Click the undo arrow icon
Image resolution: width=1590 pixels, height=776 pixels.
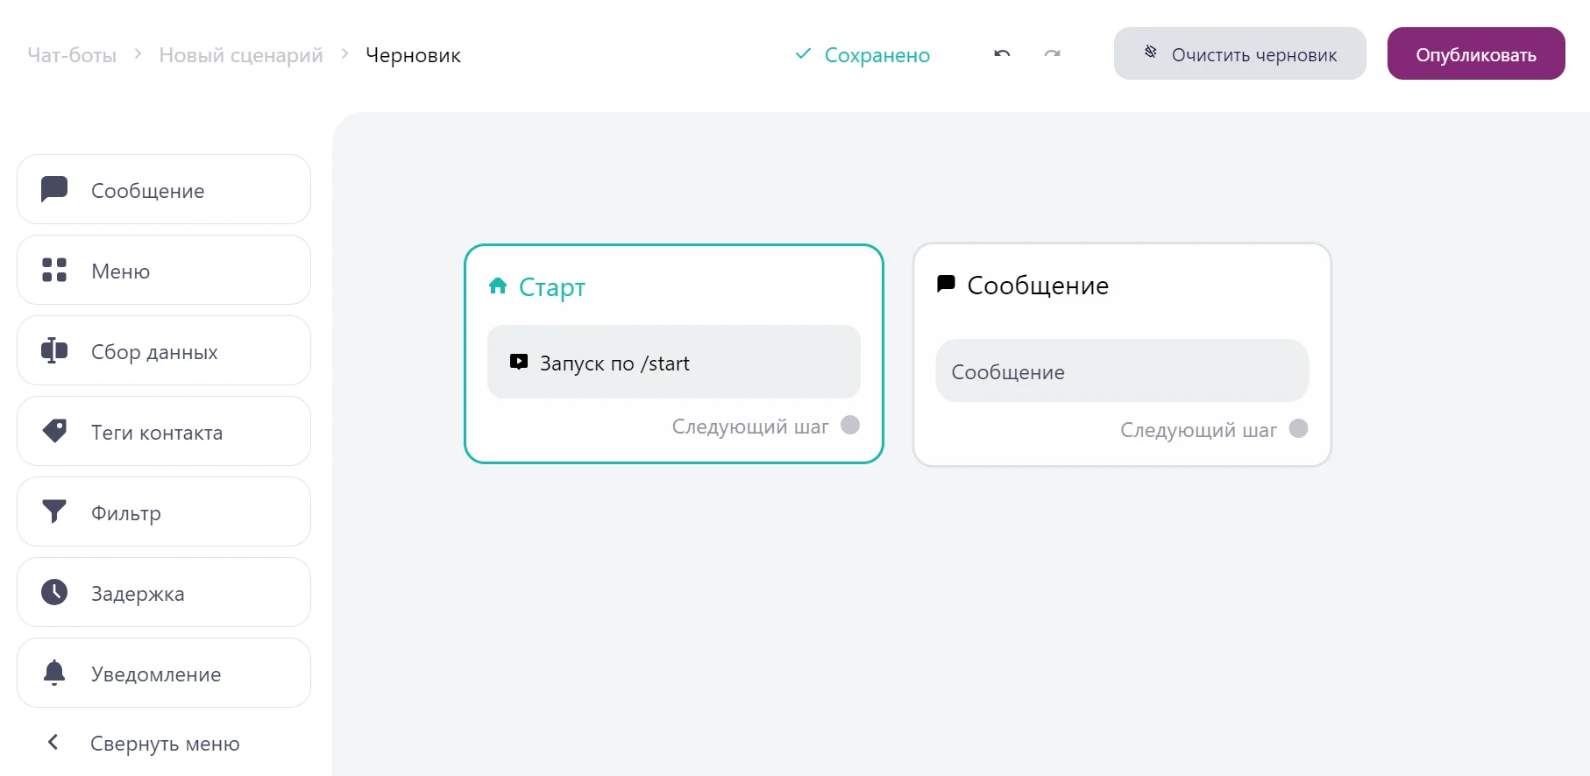pyautogui.click(x=1002, y=54)
